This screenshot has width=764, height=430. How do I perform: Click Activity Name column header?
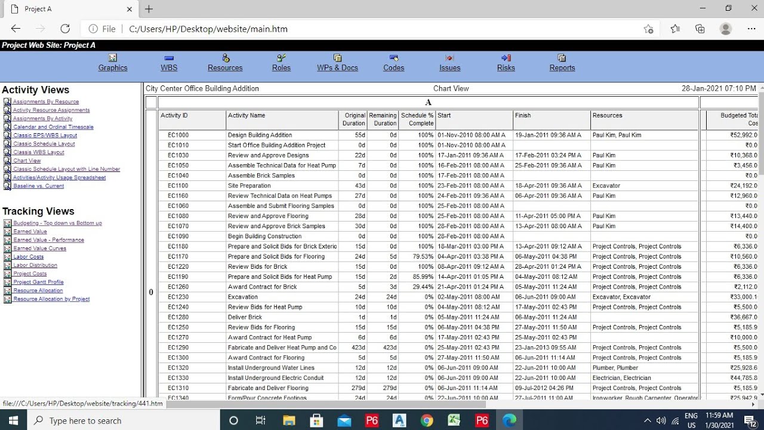(282, 119)
